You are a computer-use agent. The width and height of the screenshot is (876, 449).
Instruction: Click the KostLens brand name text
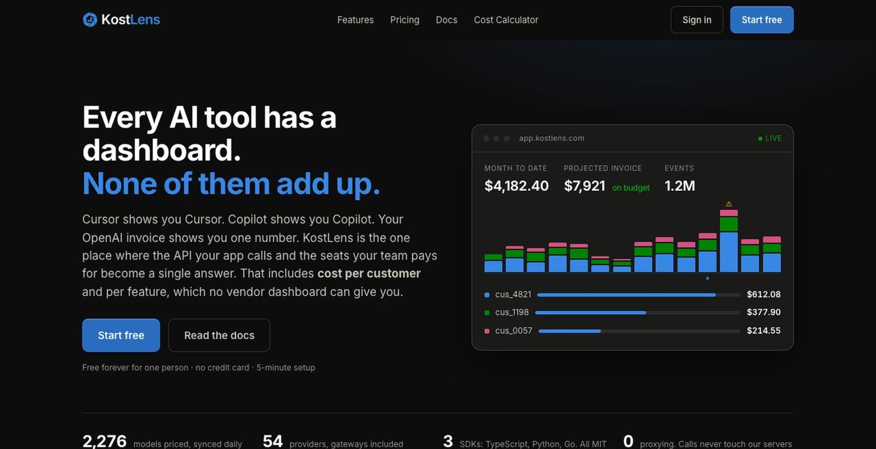coord(131,19)
